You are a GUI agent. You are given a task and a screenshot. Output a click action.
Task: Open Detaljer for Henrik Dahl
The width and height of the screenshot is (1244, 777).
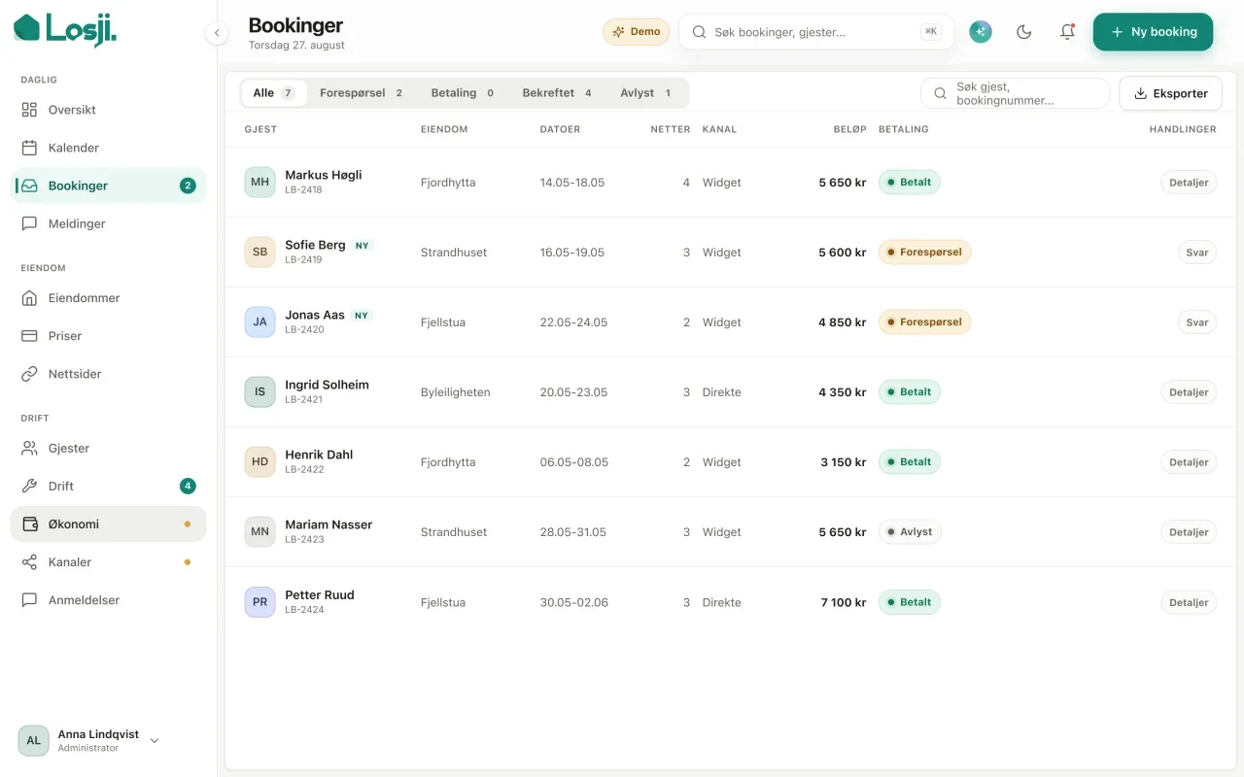pyautogui.click(x=1189, y=462)
